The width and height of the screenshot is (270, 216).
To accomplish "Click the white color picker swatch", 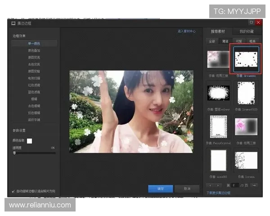I will (29, 141).
